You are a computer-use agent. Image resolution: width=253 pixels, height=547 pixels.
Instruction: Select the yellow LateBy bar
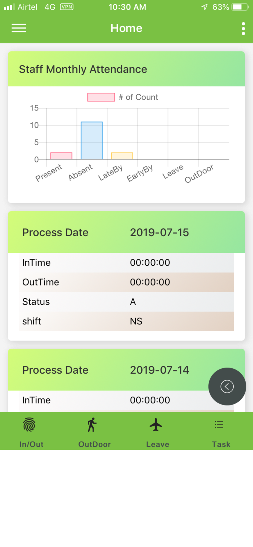pos(122,156)
